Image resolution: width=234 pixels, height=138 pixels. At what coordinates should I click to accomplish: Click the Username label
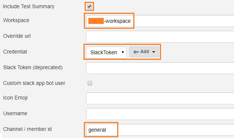15,113
